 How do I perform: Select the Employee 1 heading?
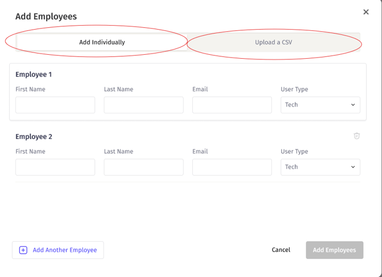(x=34, y=75)
